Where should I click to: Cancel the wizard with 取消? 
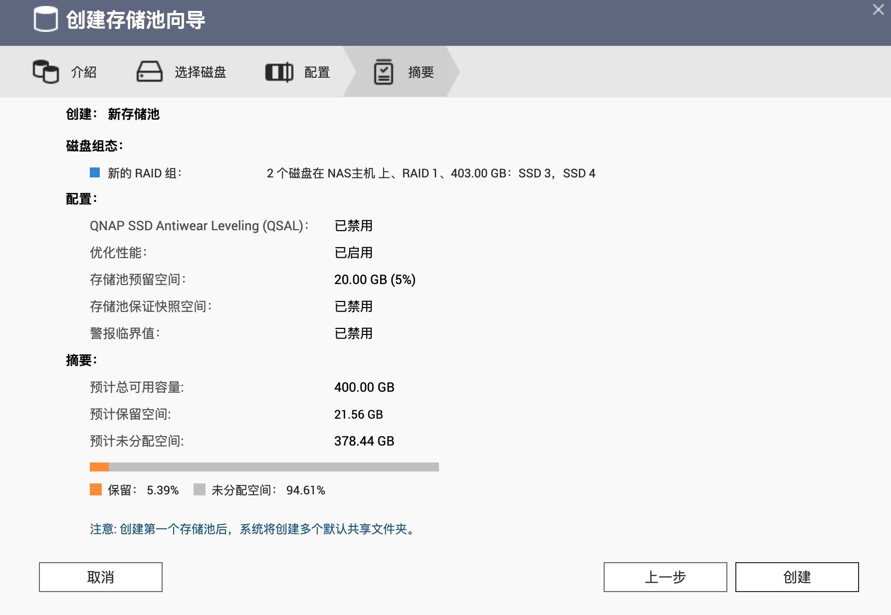click(x=100, y=577)
